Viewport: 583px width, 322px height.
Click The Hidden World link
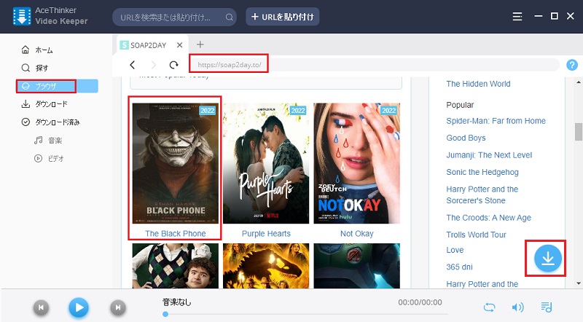tap(478, 84)
